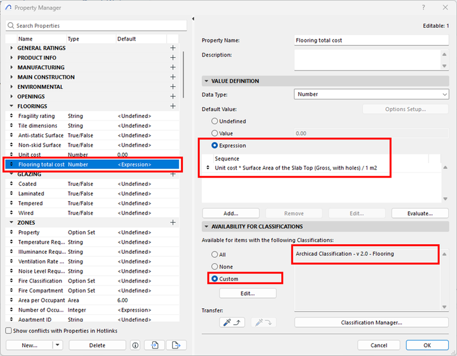Click Edit... under Custom classifications
The height and width of the screenshot is (356, 457).
(x=248, y=293)
